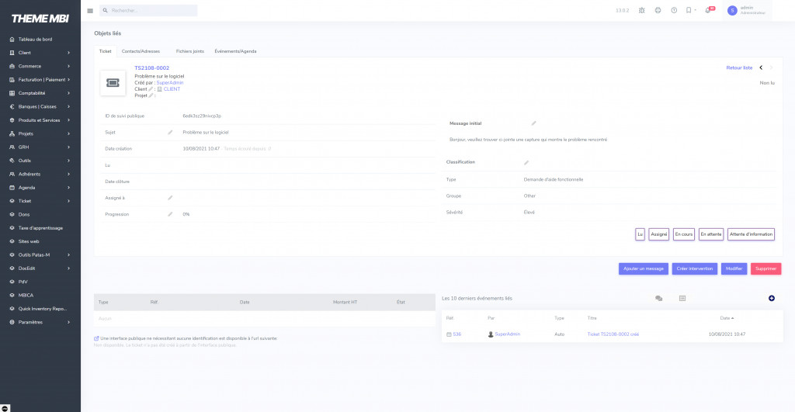Open the bookmarks icon dropdown
The width and height of the screenshot is (795, 412).
pos(690,10)
